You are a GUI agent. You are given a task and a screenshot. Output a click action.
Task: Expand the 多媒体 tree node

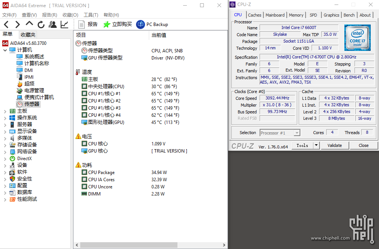(x=5, y=138)
